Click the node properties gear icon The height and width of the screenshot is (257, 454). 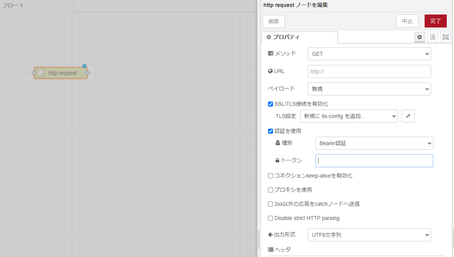pos(419,37)
